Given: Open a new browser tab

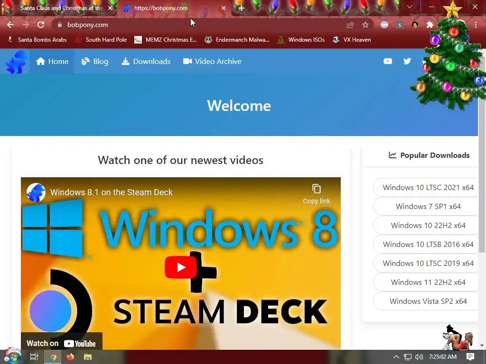Looking at the screenshot, I should point(242,8).
